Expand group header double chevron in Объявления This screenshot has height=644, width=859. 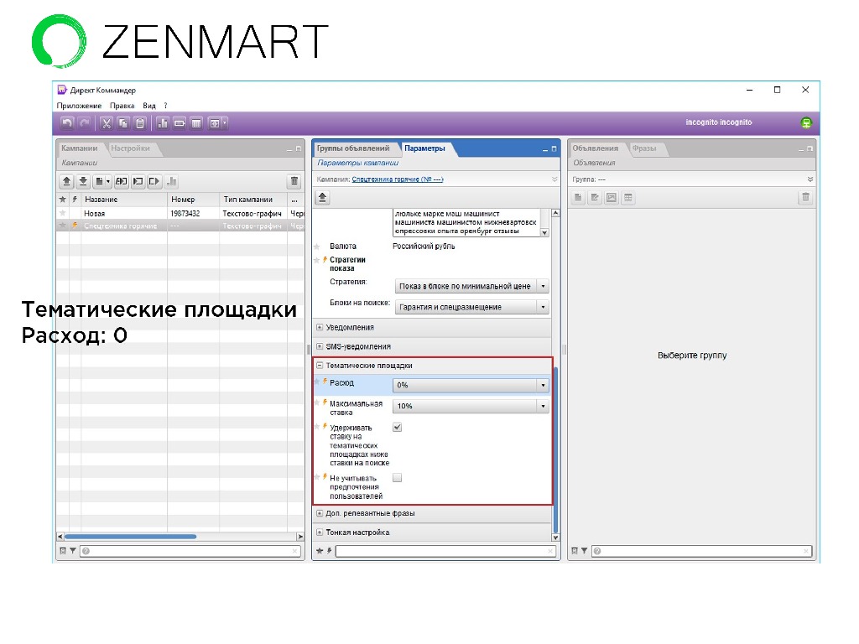coord(810,179)
